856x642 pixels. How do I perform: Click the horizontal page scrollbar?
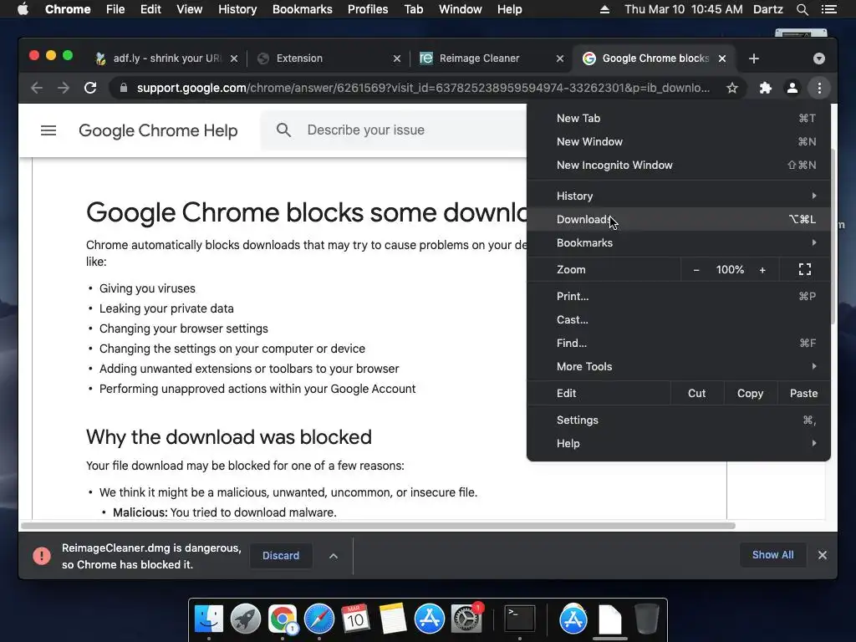(x=378, y=526)
